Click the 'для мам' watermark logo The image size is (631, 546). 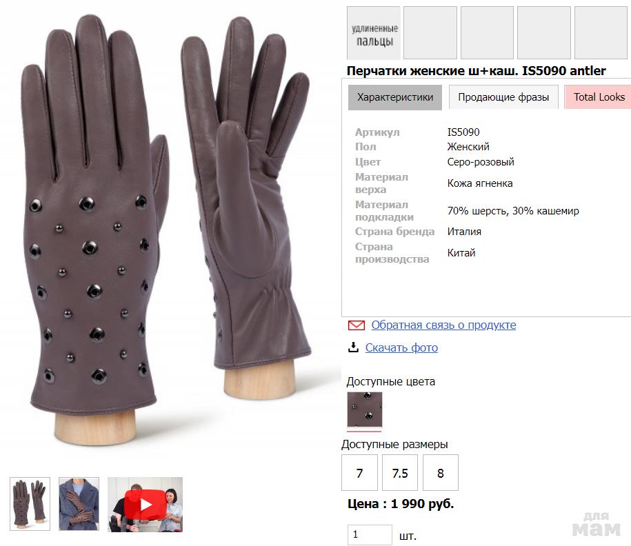tap(596, 524)
